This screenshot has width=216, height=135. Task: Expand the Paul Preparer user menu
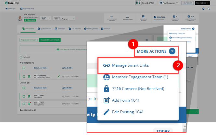[x=169, y=3]
